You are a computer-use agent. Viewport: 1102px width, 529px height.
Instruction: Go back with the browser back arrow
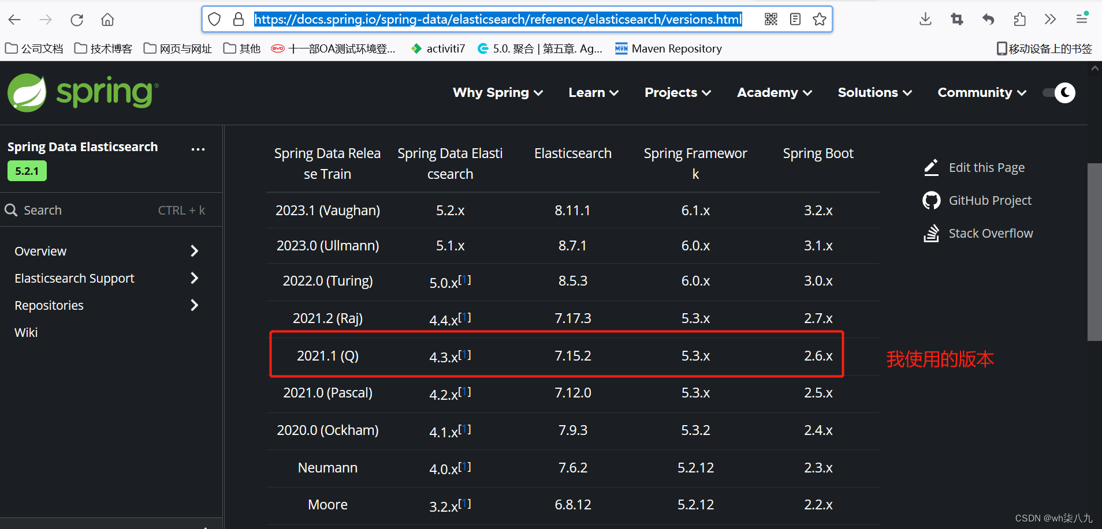(14, 20)
